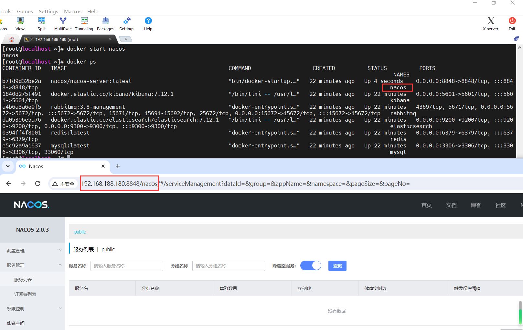The image size is (523, 330).
Task: Select the public namespace link
Action: click(x=80, y=232)
